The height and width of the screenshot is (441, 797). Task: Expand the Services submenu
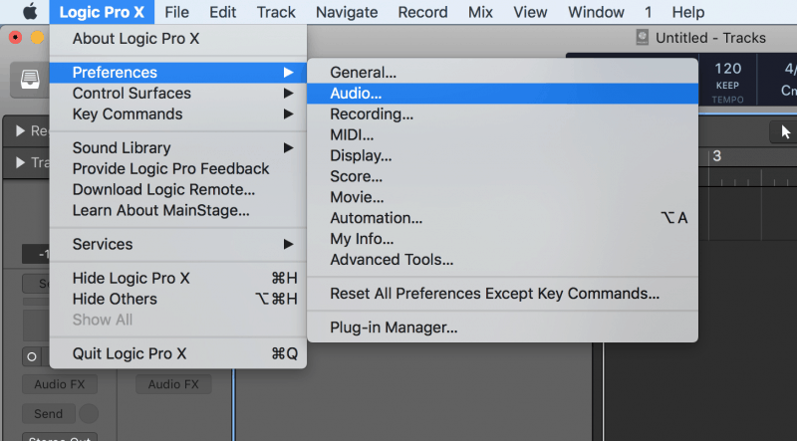(x=178, y=244)
